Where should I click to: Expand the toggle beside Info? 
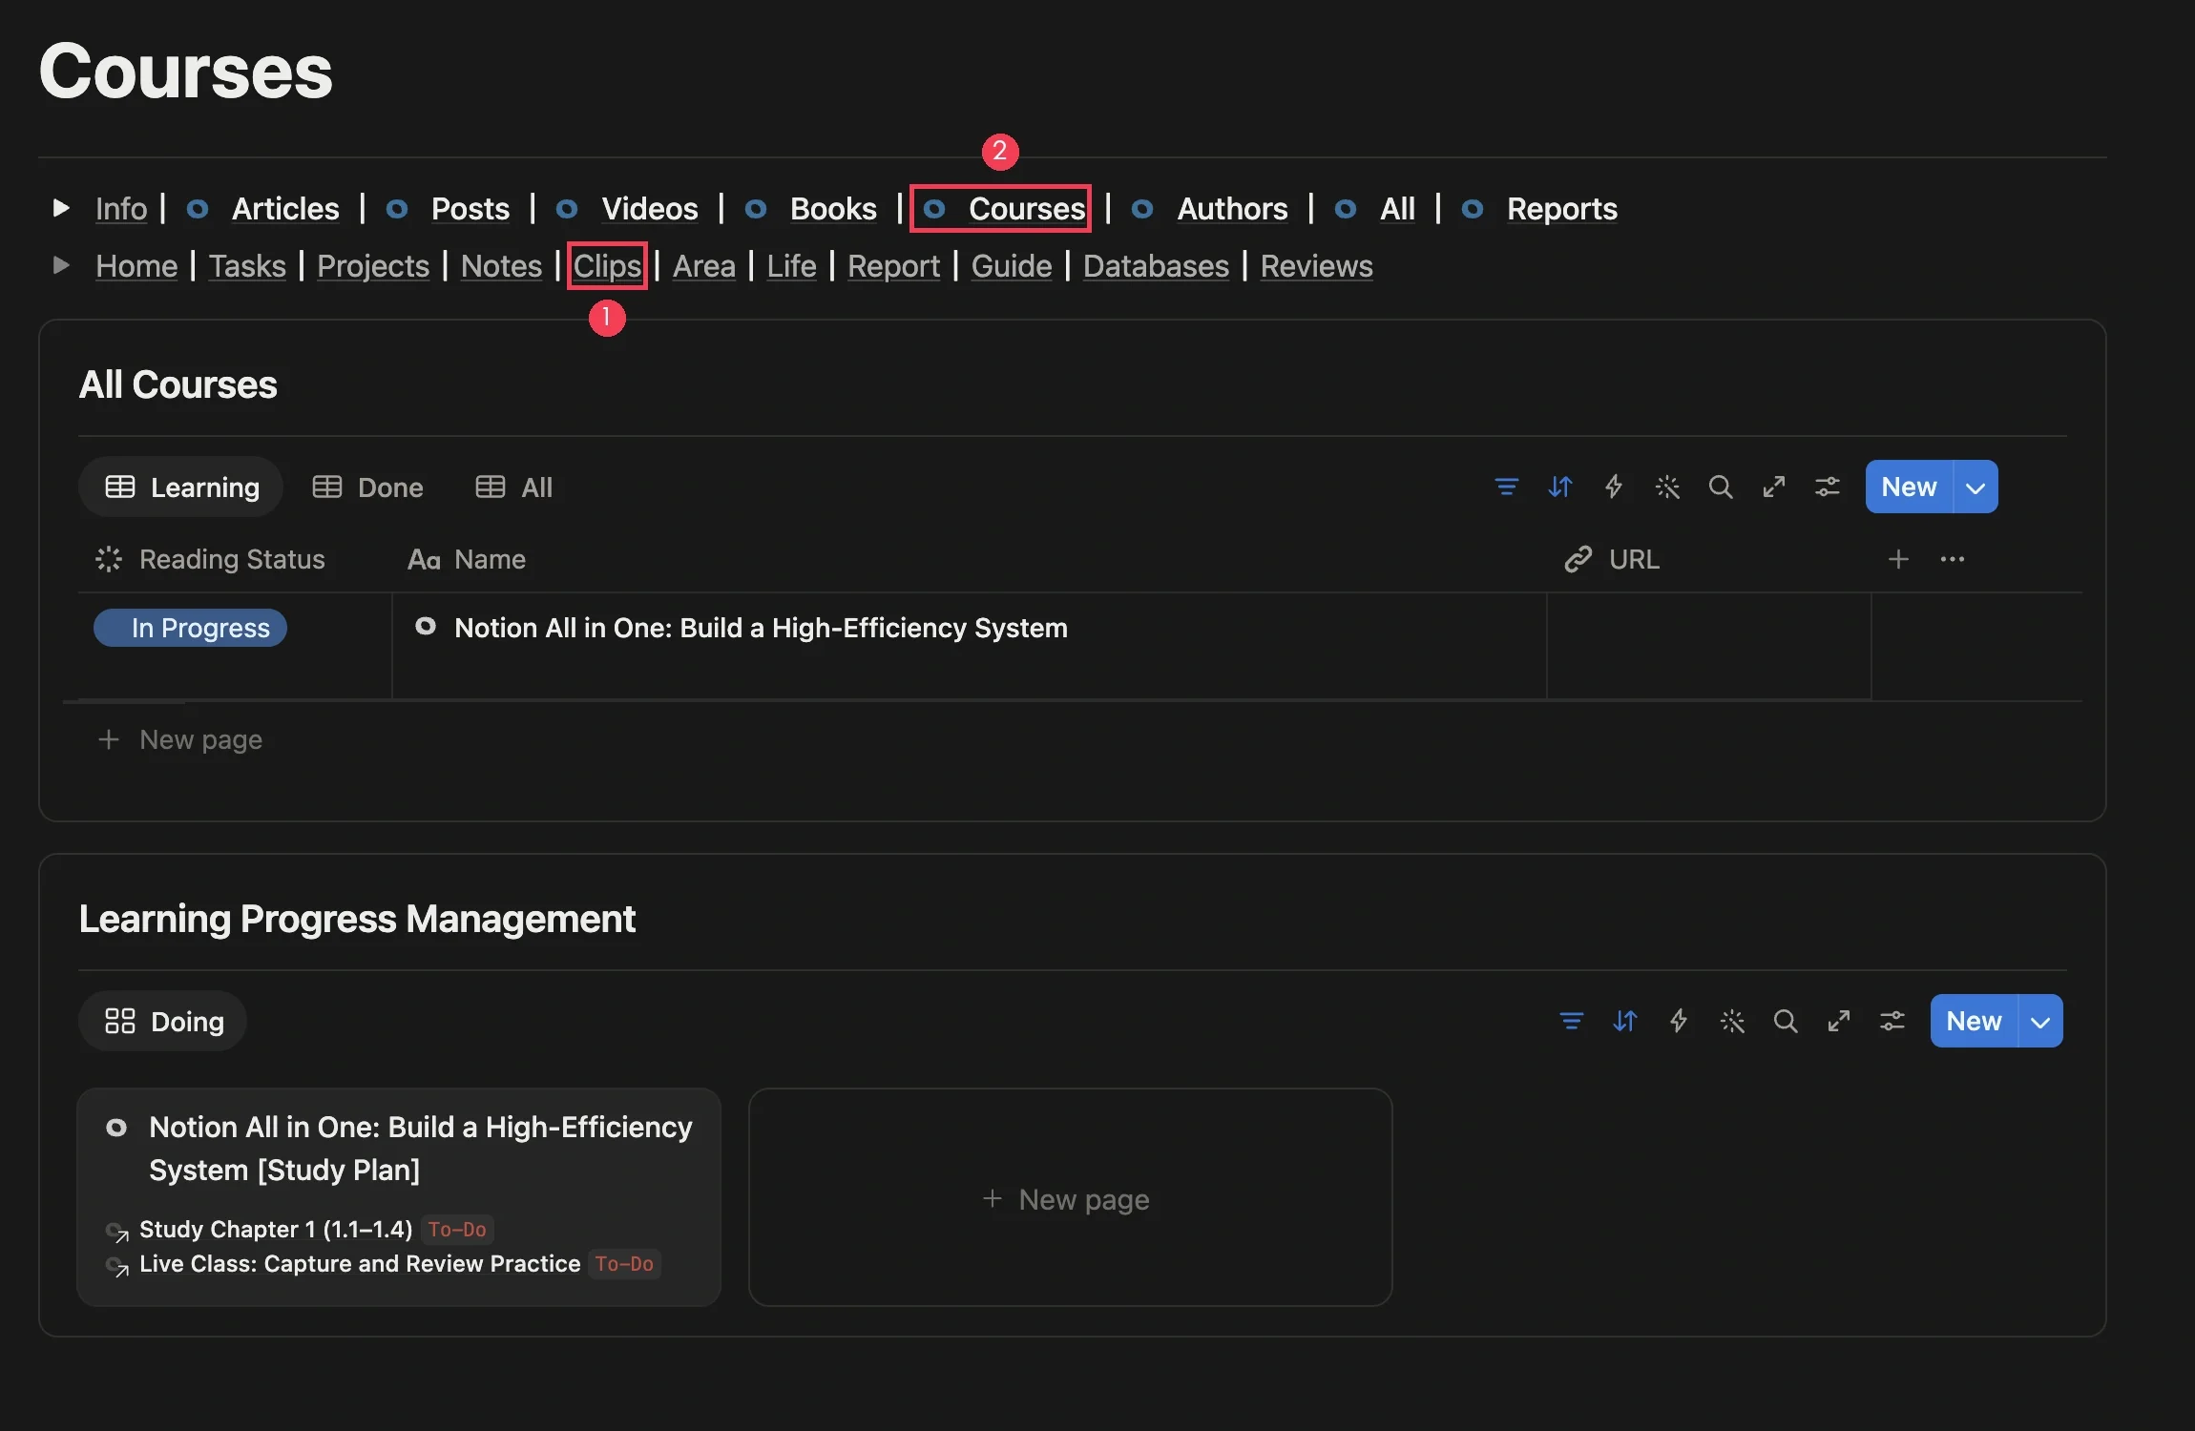pos(61,208)
